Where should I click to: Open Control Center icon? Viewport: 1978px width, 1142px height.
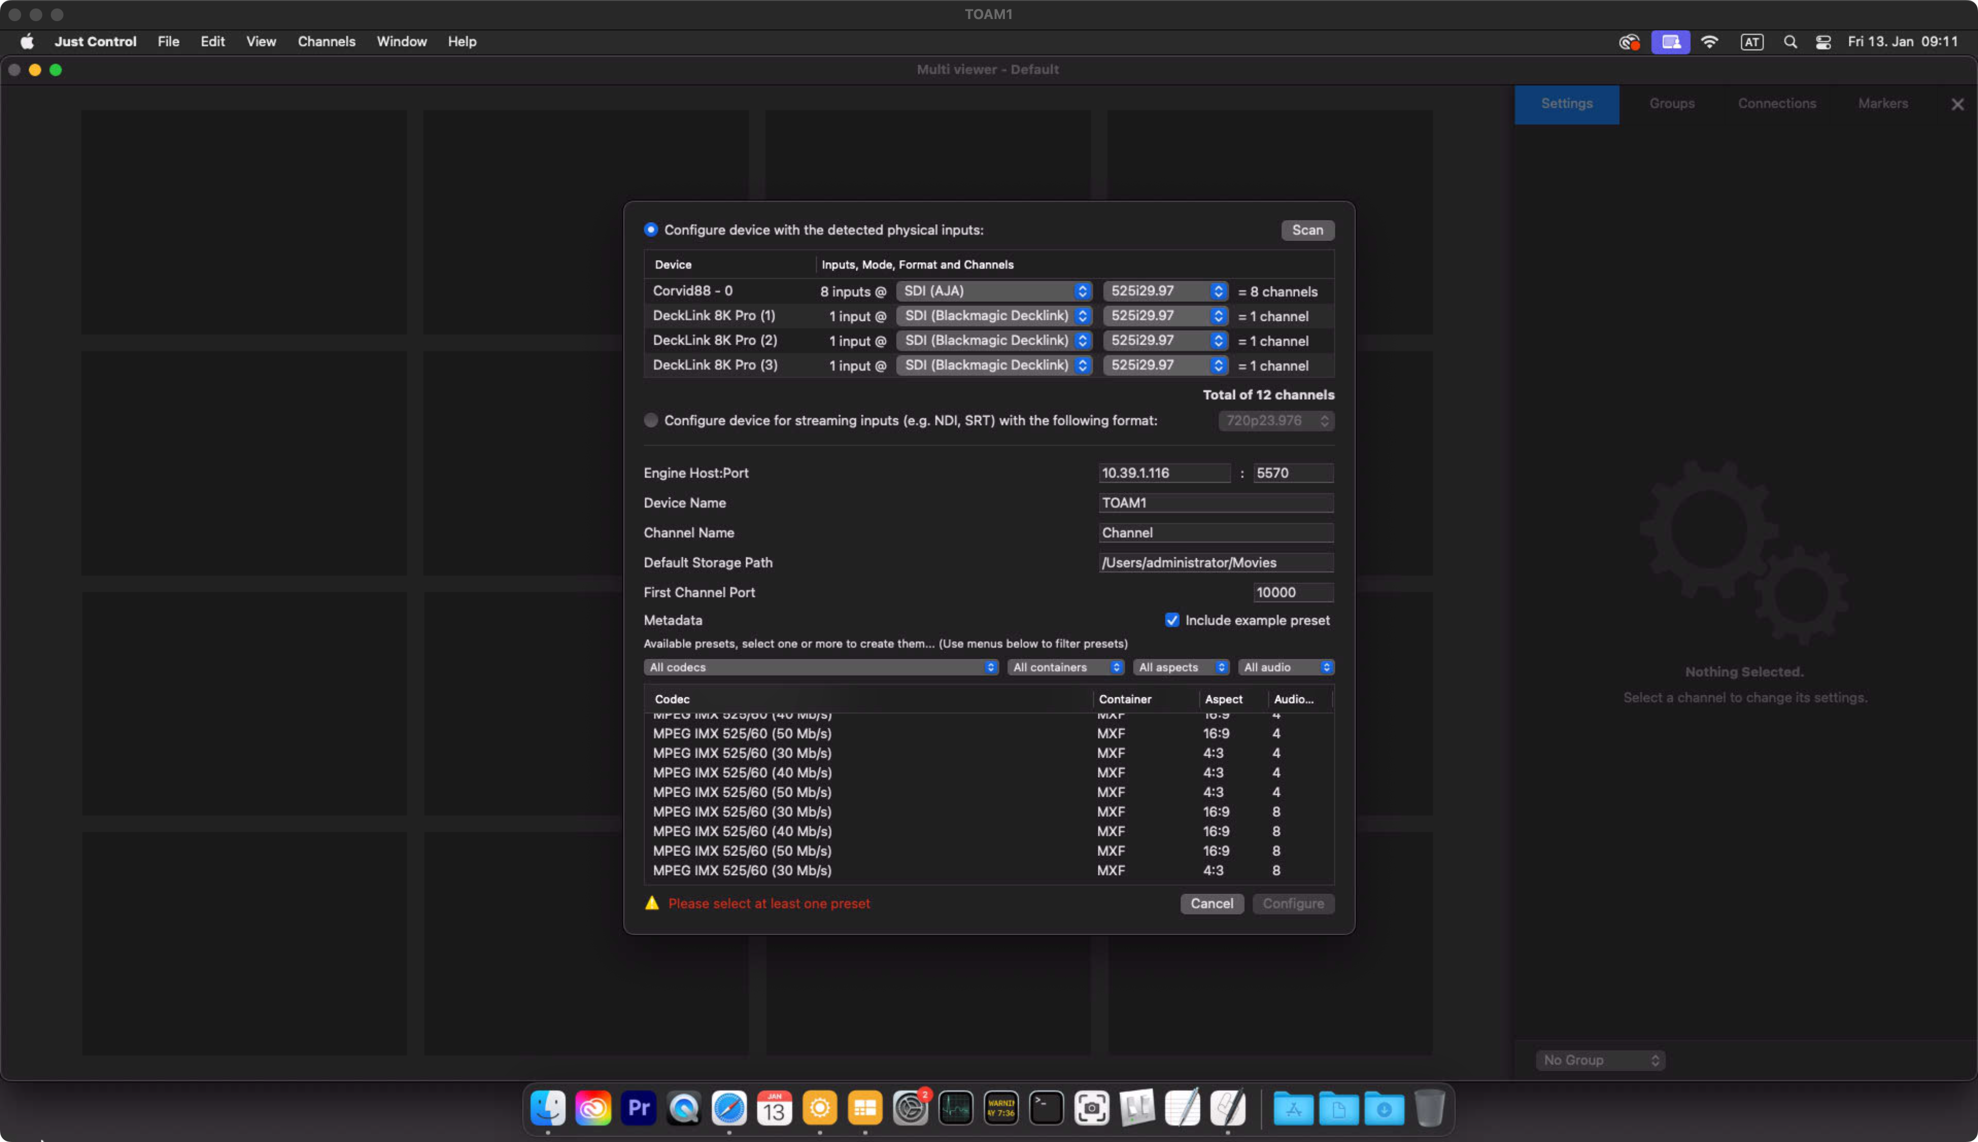pyautogui.click(x=1824, y=42)
